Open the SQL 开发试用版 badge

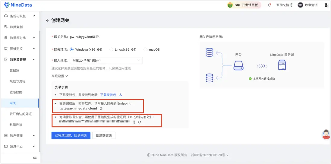244,5
